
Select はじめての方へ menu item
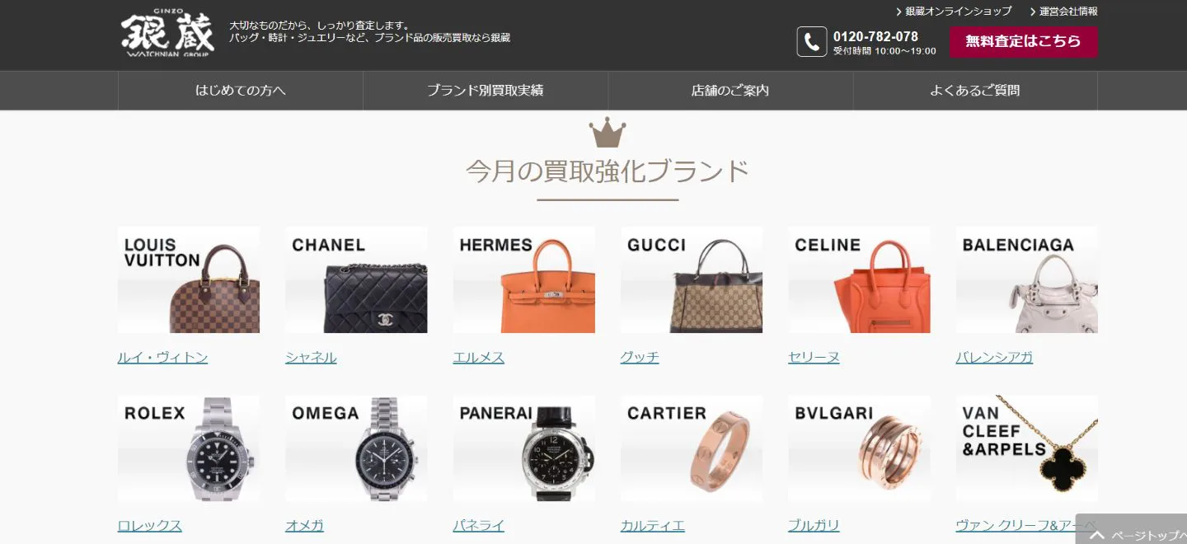[241, 91]
